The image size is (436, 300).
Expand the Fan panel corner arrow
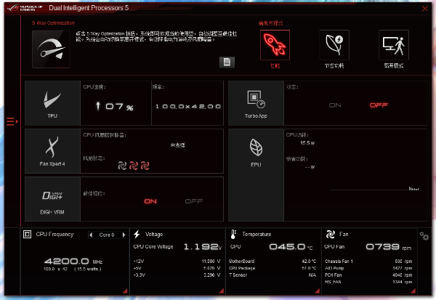point(413,291)
